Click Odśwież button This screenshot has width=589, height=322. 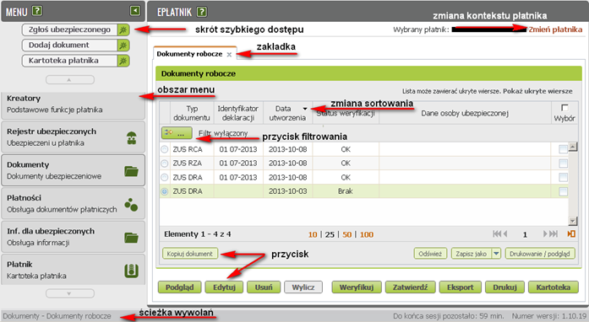tap(430, 254)
